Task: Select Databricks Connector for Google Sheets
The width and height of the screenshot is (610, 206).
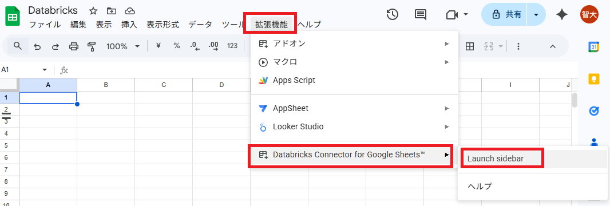Action: tap(354, 154)
